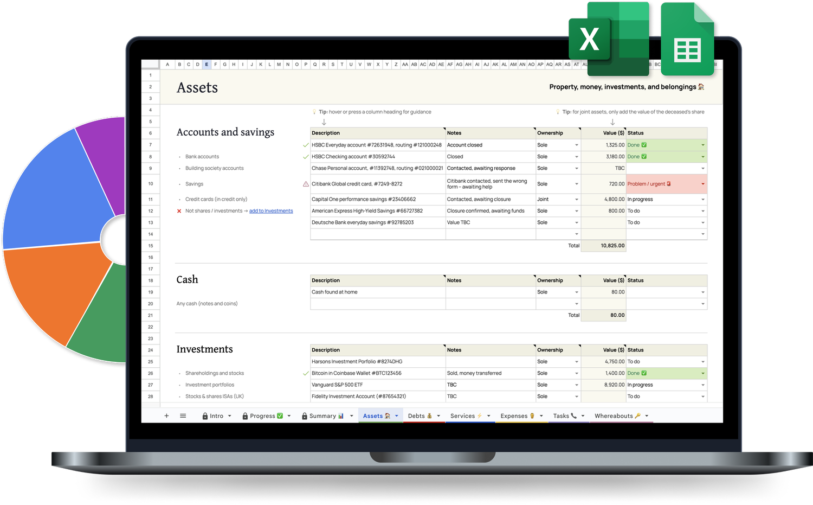Viewport: 813px width, 505px height.
Task: Open the hamburger menu in the sheet bar
Action: [183, 415]
